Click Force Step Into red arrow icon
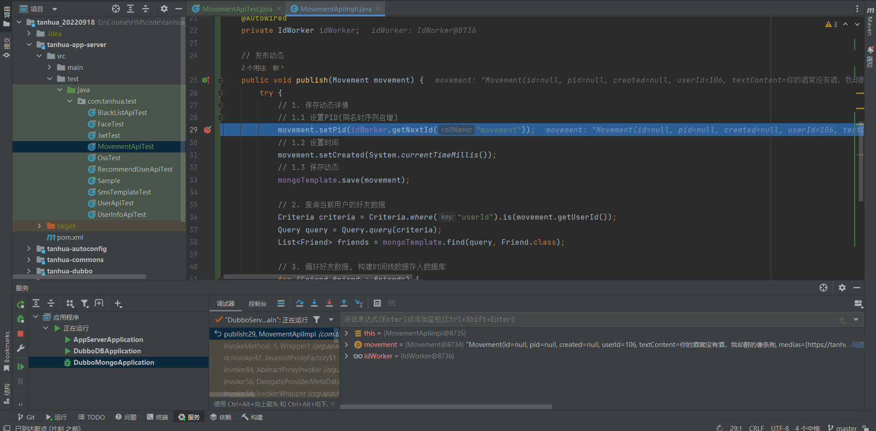Image resolution: width=876 pixels, height=431 pixels. click(329, 303)
